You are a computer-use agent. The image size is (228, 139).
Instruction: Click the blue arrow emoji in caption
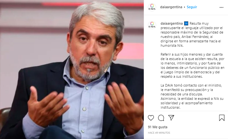pos(186,23)
